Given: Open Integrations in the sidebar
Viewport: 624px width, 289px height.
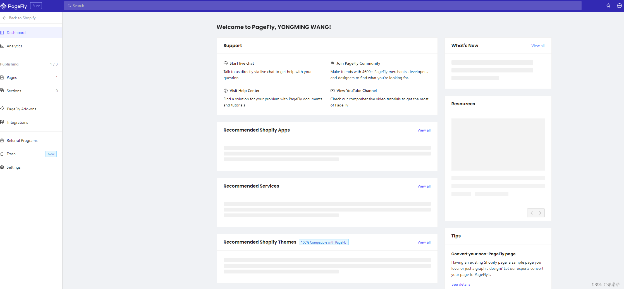Looking at the screenshot, I should click(x=31, y=122).
